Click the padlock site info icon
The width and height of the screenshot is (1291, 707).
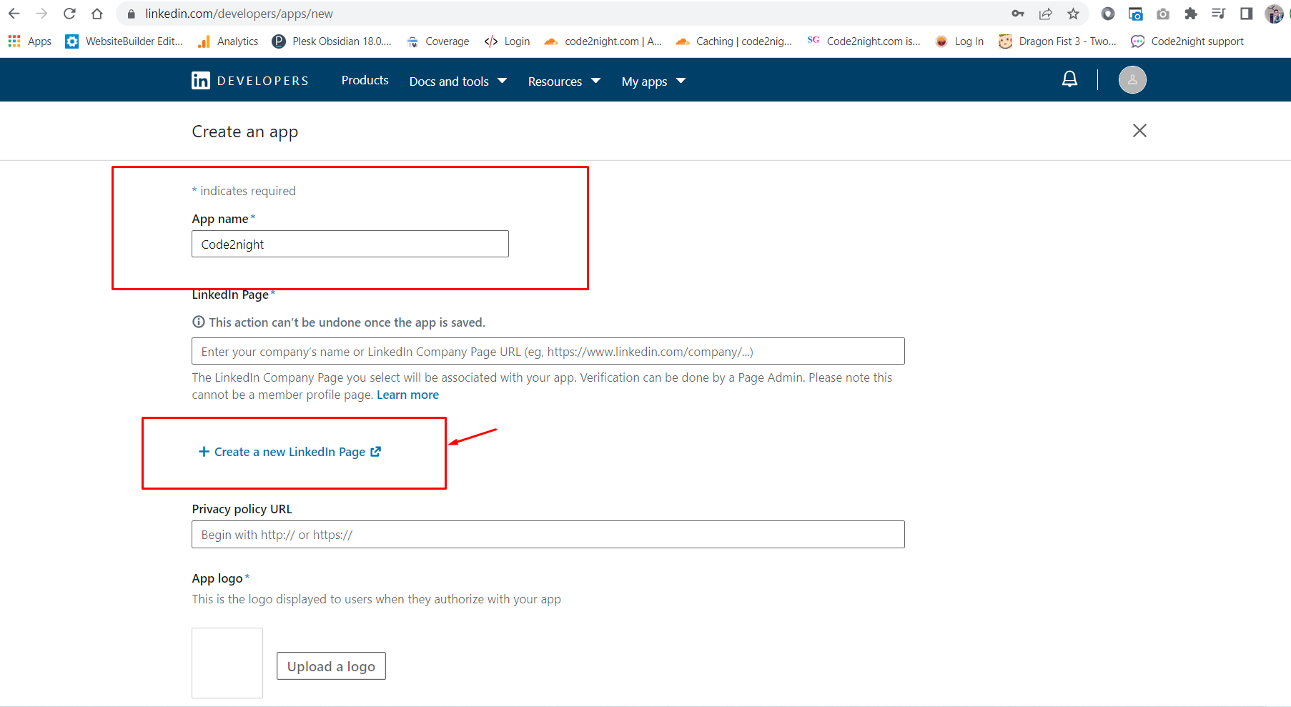[x=131, y=14]
